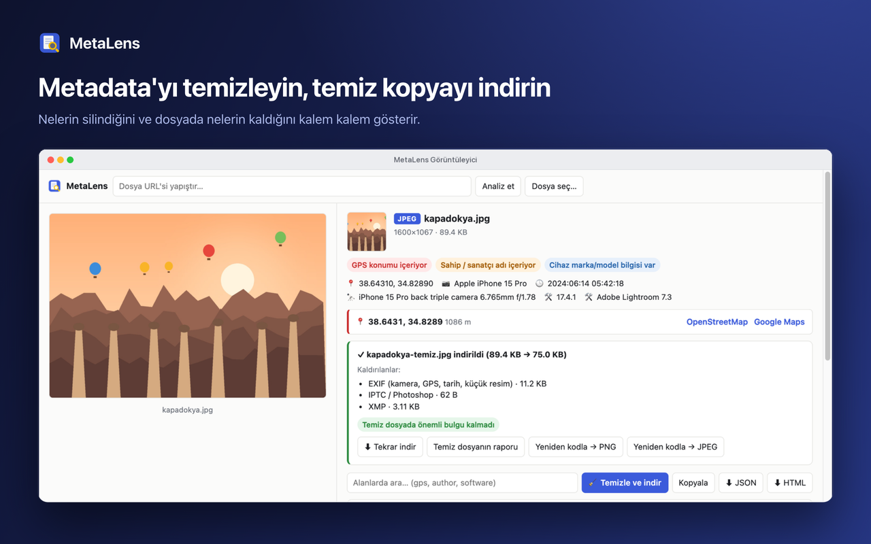Open location in OpenStreetMap

(x=717, y=322)
